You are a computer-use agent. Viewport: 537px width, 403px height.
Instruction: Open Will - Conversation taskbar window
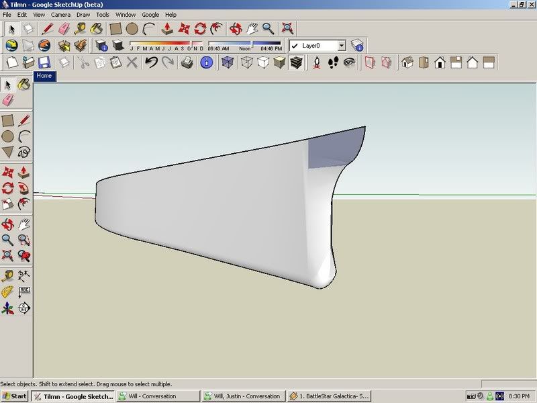click(x=158, y=396)
